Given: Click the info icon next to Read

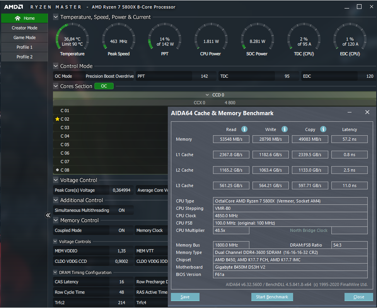Looking at the screenshot, I should (x=244, y=129).
